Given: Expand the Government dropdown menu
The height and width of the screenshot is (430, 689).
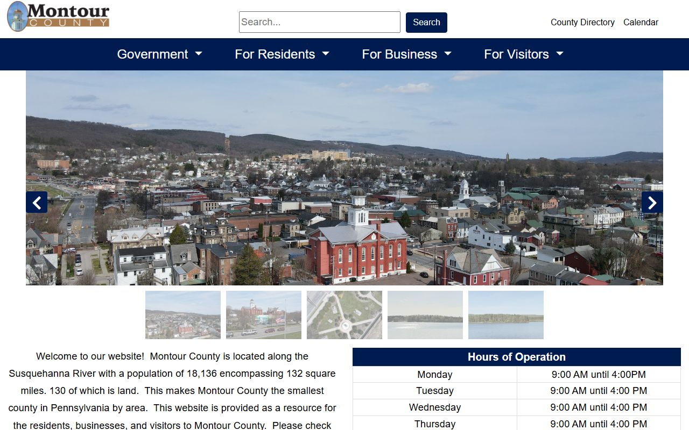Looking at the screenshot, I should [x=160, y=54].
